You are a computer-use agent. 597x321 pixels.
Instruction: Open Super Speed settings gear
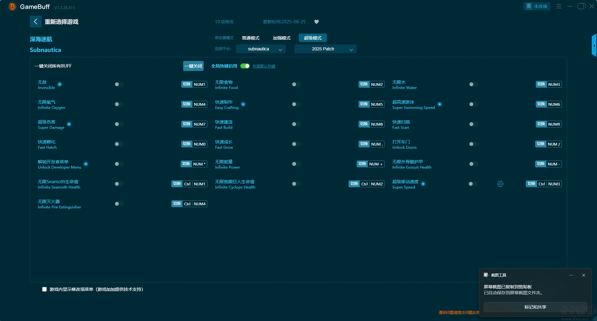coord(500,184)
